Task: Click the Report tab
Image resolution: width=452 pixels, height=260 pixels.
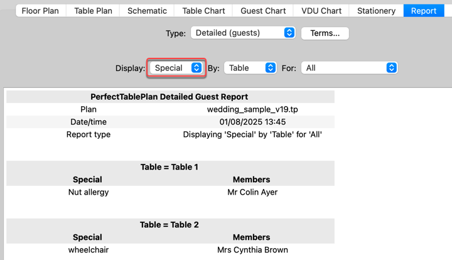Action: 424,11
